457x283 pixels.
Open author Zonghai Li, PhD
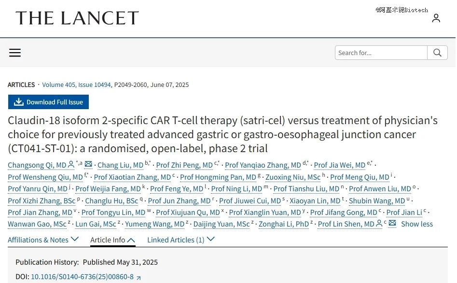284,224
